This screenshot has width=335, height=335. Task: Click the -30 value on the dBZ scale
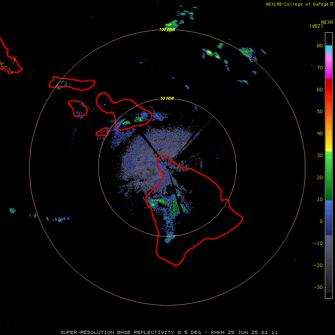[318, 287]
